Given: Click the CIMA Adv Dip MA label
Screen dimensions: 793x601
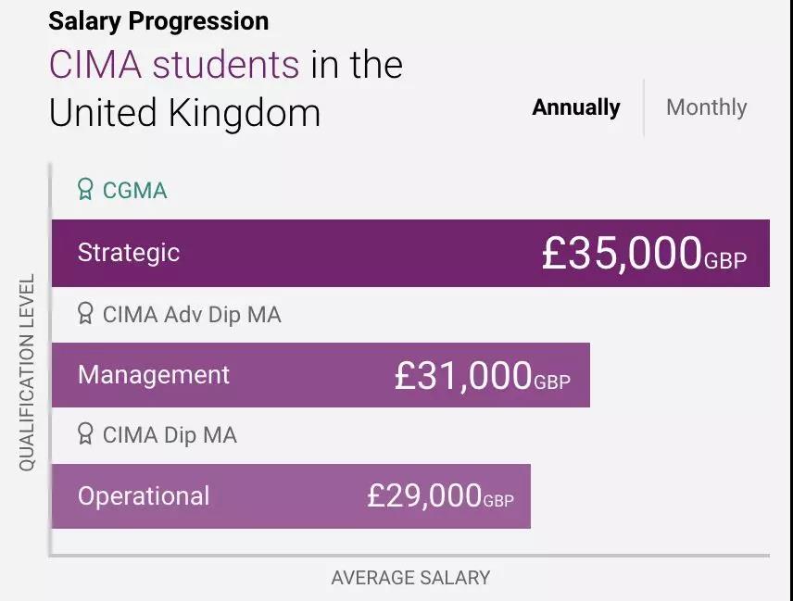Looking at the screenshot, I should [x=192, y=315].
